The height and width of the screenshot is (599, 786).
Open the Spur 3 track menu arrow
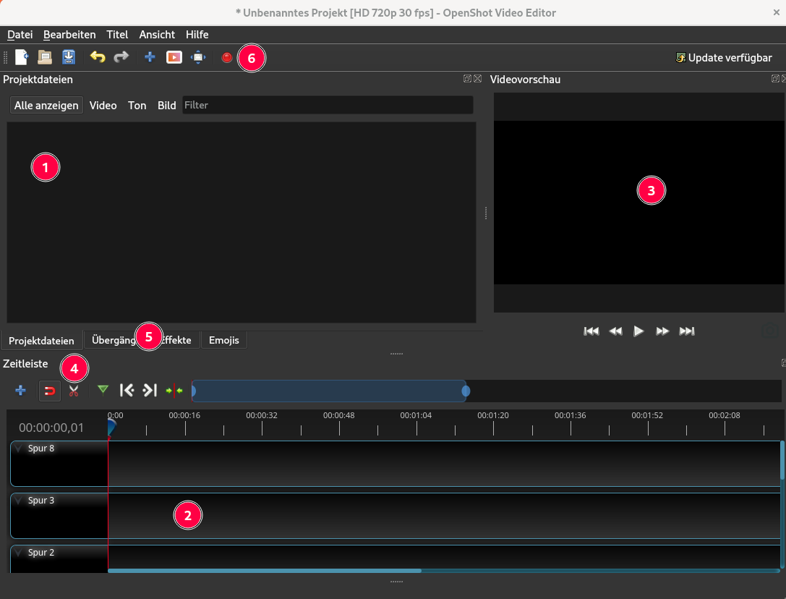[19, 501]
